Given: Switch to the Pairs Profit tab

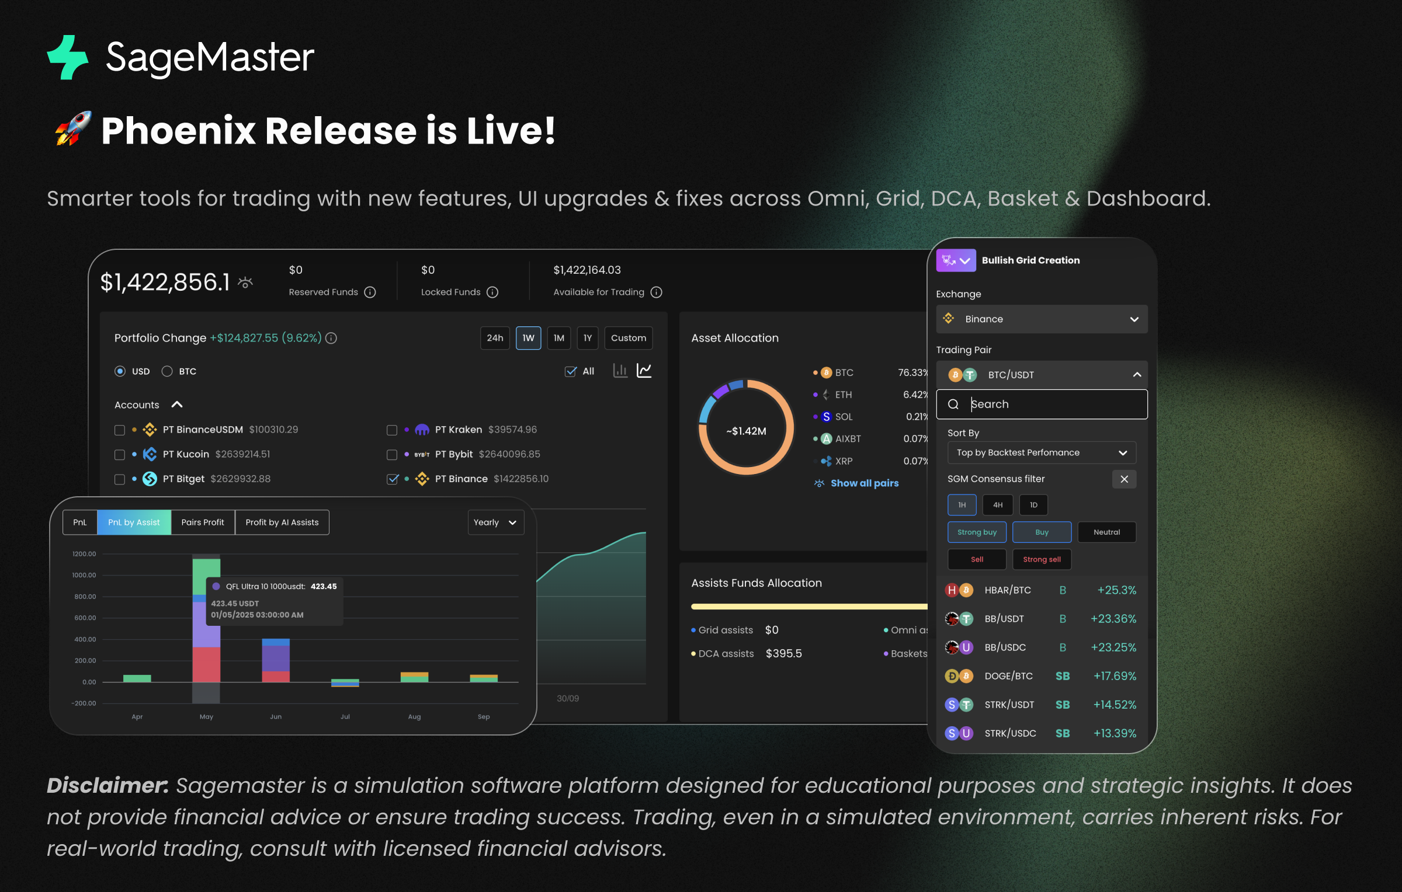Looking at the screenshot, I should pos(203,522).
